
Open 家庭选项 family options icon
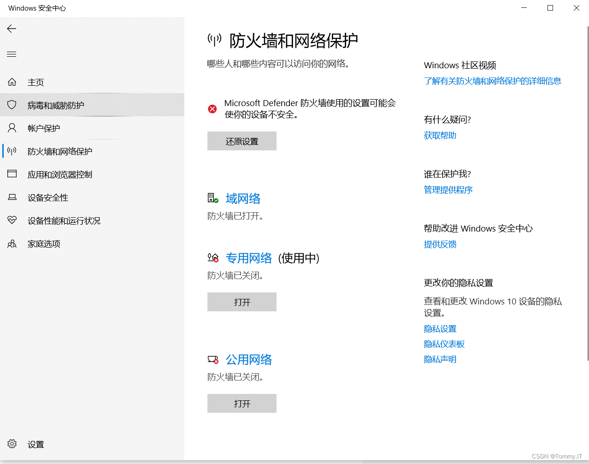click(x=12, y=244)
